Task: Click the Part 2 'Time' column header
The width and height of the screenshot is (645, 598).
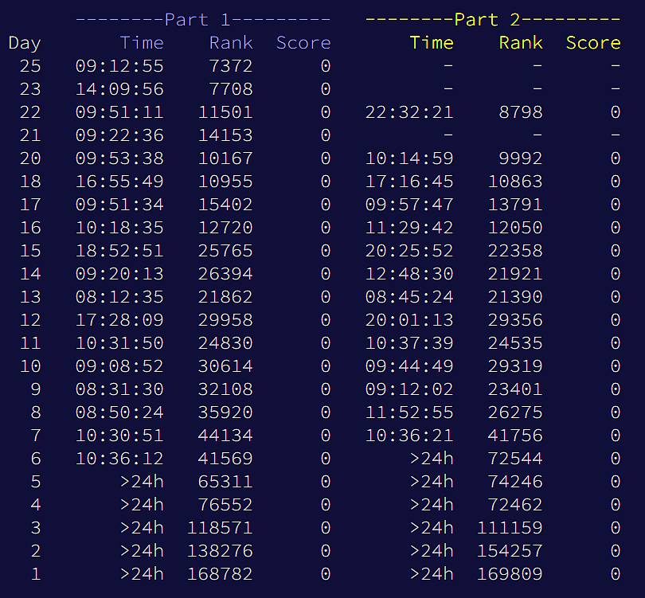Action: [432, 43]
